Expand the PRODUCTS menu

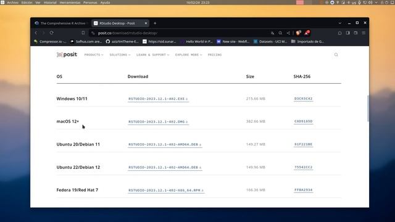click(94, 55)
